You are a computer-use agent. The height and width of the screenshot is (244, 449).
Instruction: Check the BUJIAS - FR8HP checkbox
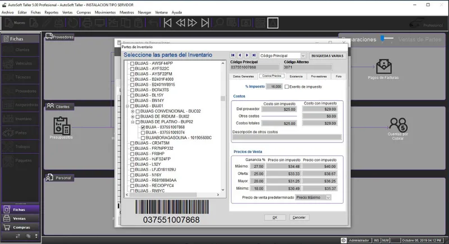132,154
